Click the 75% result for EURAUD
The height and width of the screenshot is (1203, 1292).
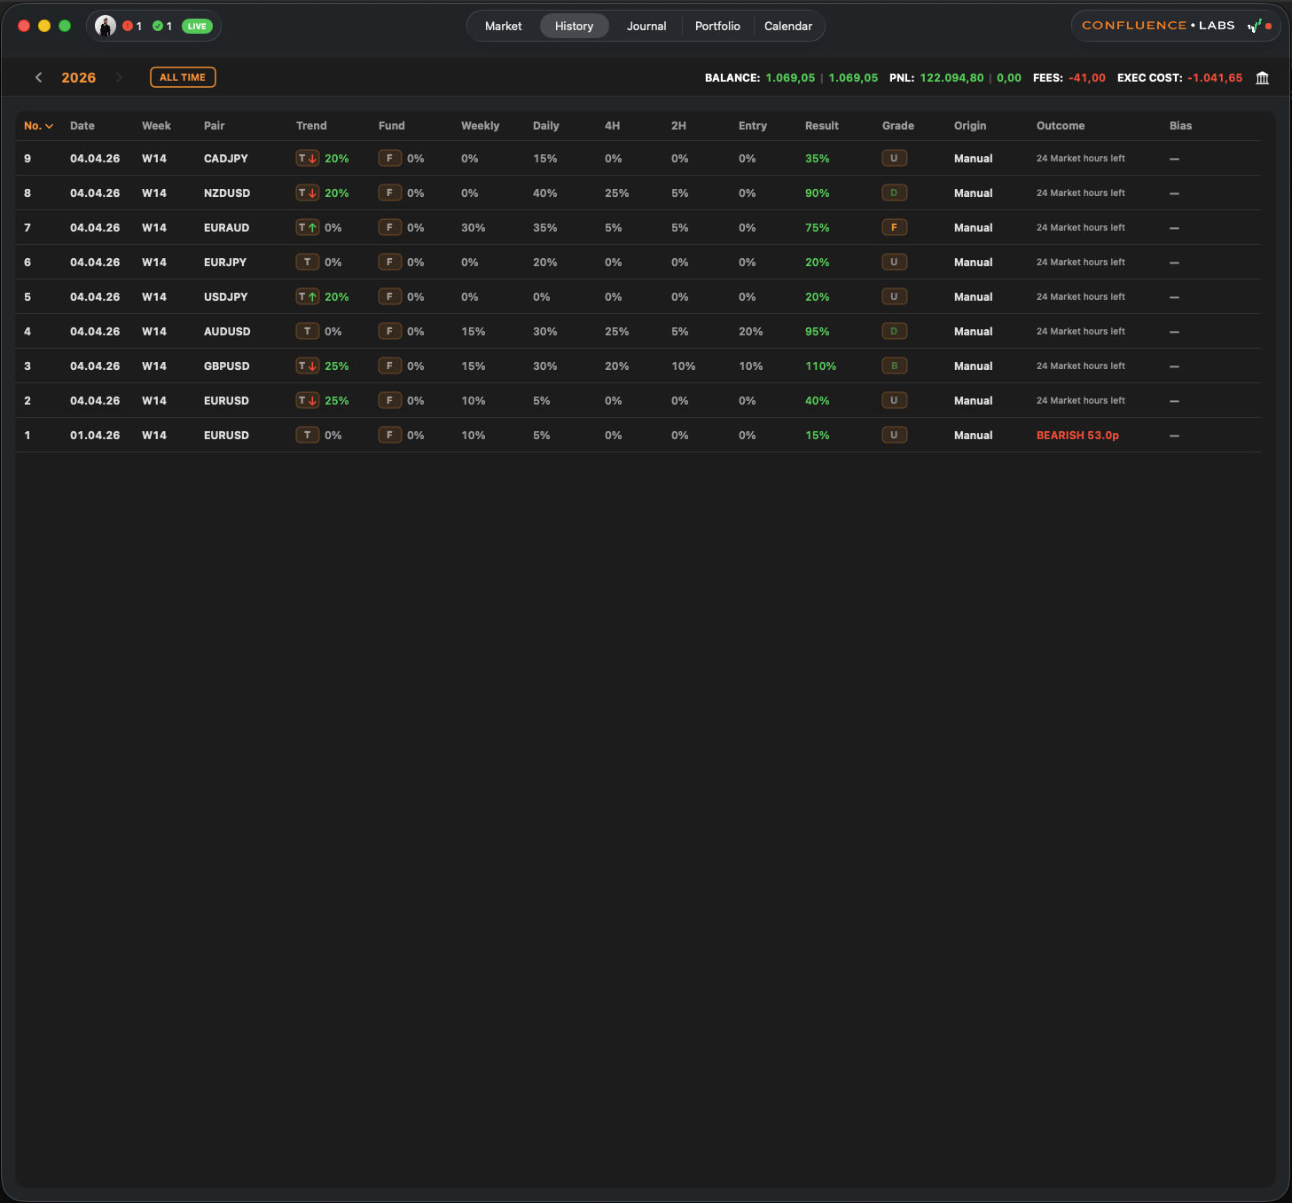(818, 228)
